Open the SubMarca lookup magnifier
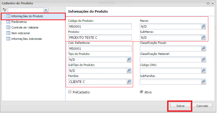The width and height of the screenshot is (218, 115). click(x=204, y=37)
